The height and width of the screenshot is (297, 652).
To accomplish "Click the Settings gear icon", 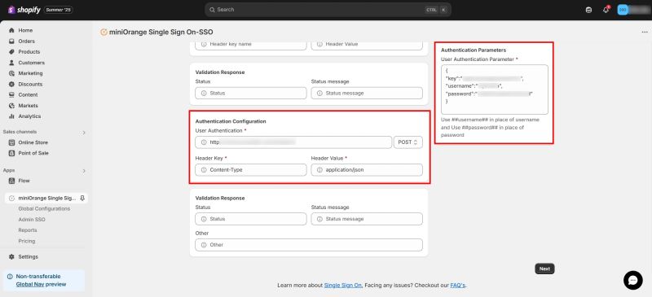I will pyautogui.click(x=11, y=256).
